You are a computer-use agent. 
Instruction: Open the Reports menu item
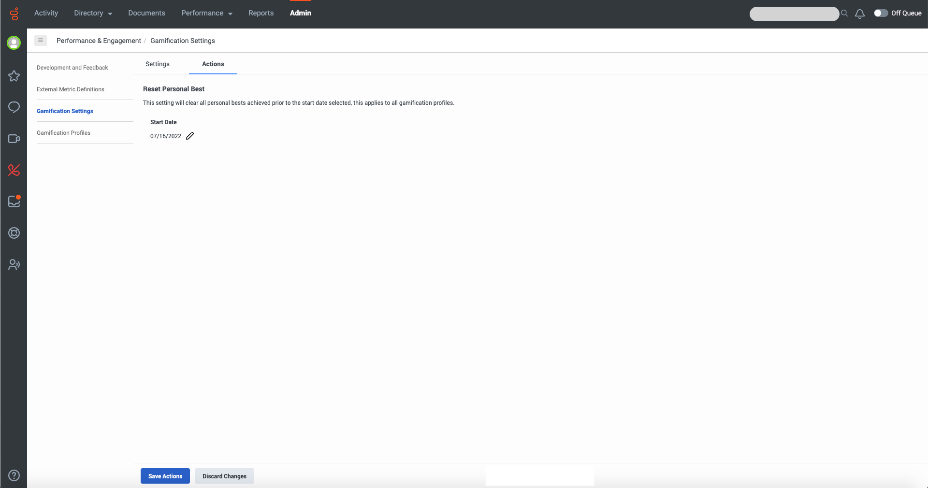point(261,13)
